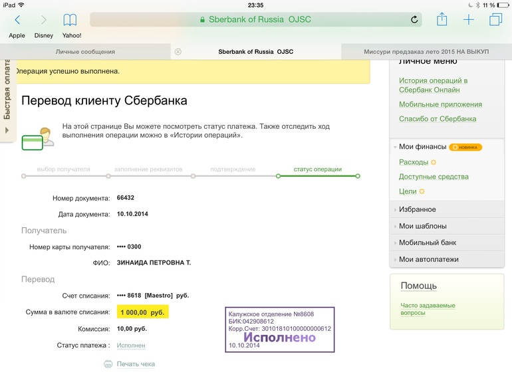Open the Disney bookmark
This screenshot has width=512, height=384.
tap(44, 35)
